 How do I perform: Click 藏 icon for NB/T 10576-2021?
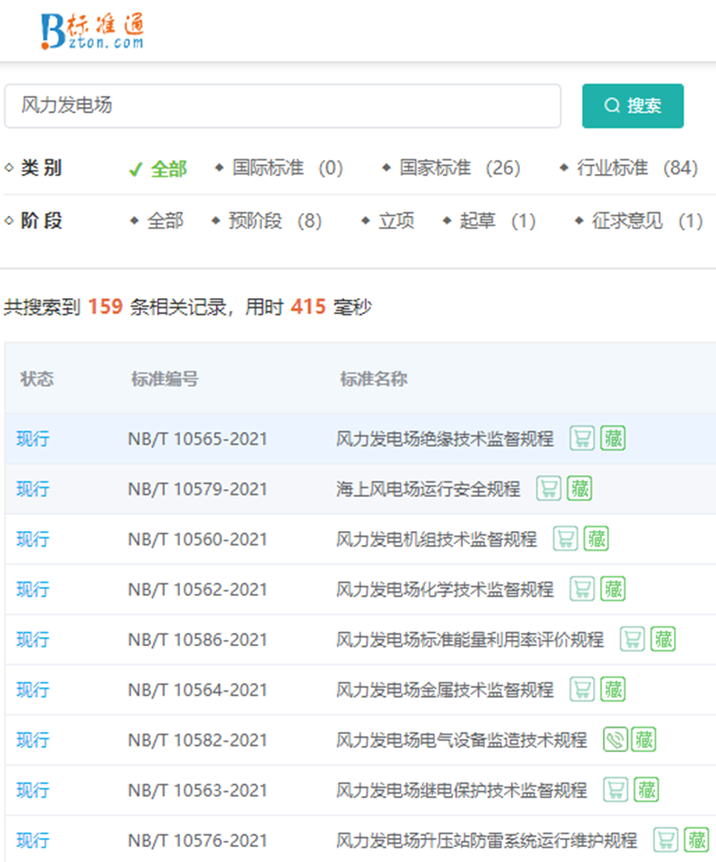click(696, 840)
